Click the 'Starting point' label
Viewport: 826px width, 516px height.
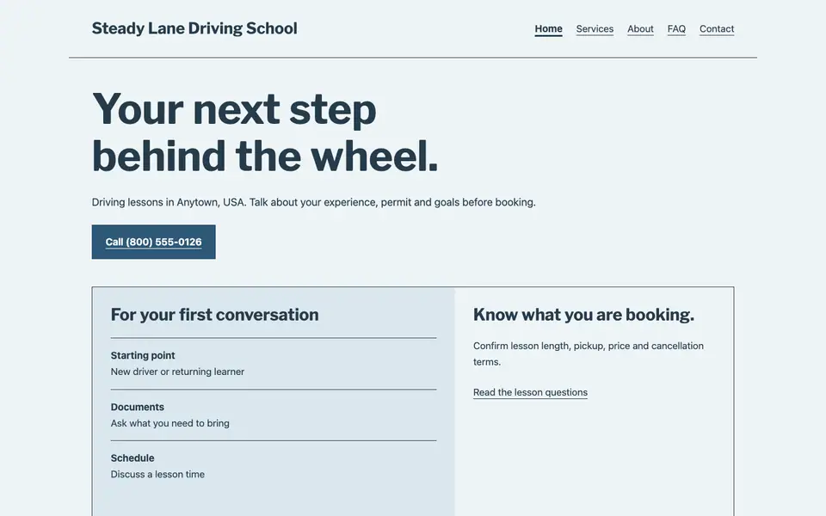point(143,355)
